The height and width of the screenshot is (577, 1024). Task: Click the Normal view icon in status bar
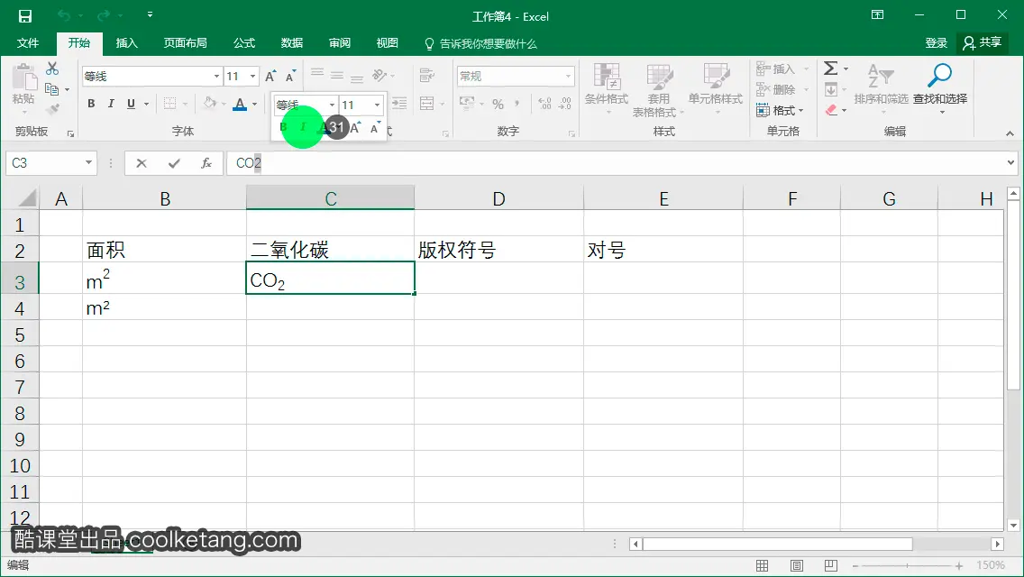click(x=762, y=565)
